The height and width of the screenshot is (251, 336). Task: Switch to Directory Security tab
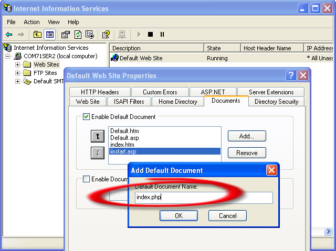point(277,101)
